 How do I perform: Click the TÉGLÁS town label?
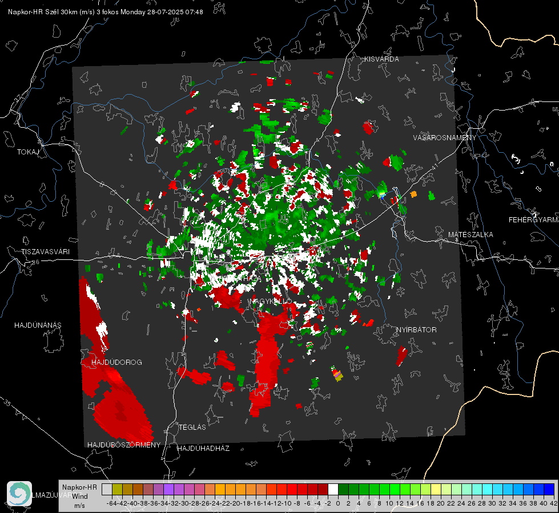pyautogui.click(x=192, y=427)
